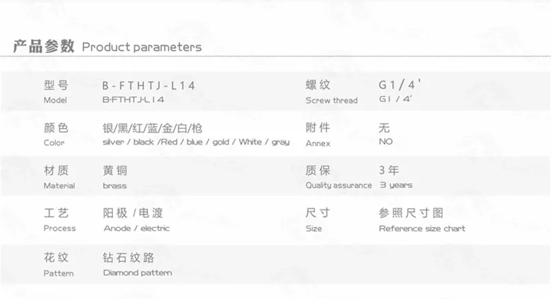551x299 pixels.
Task: Click the Annex label
Action: pyautogui.click(x=318, y=143)
